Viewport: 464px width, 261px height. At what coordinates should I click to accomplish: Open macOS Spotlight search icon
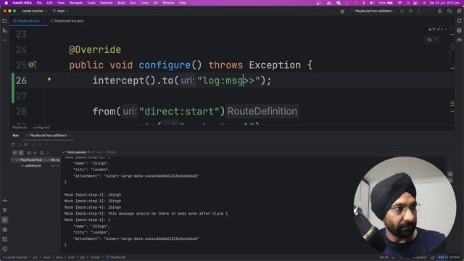click(408, 3)
